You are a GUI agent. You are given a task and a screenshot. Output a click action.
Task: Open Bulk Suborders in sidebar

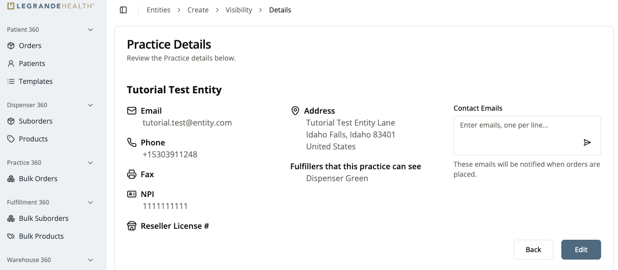[44, 218]
